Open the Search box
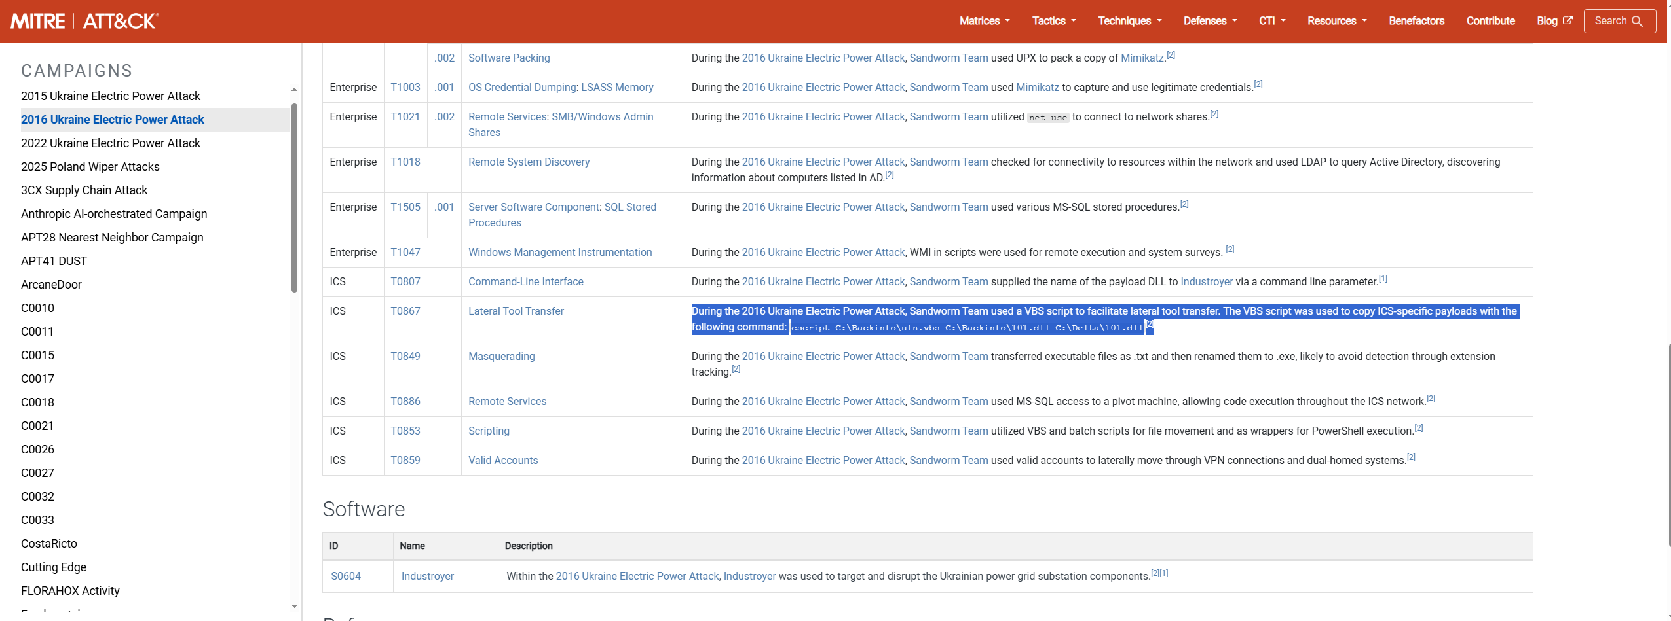The height and width of the screenshot is (621, 1671). point(1619,21)
